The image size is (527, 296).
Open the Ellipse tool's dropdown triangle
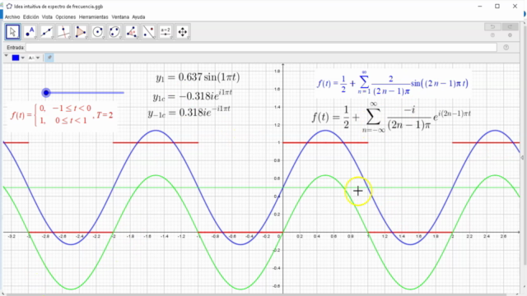pos(120,38)
